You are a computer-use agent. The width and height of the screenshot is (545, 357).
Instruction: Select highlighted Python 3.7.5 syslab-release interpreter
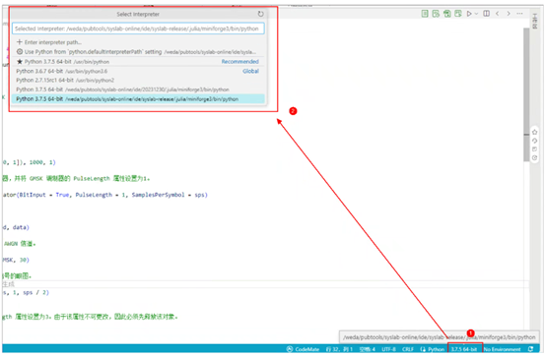[x=138, y=99]
